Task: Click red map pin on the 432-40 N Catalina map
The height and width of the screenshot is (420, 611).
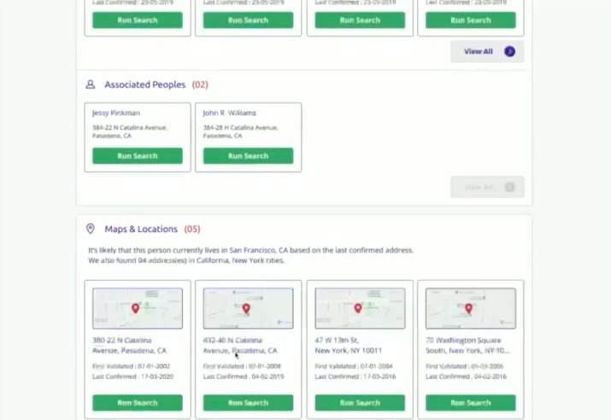Action: (246, 309)
